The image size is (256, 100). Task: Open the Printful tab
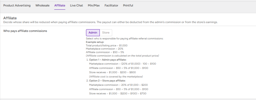(128, 6)
